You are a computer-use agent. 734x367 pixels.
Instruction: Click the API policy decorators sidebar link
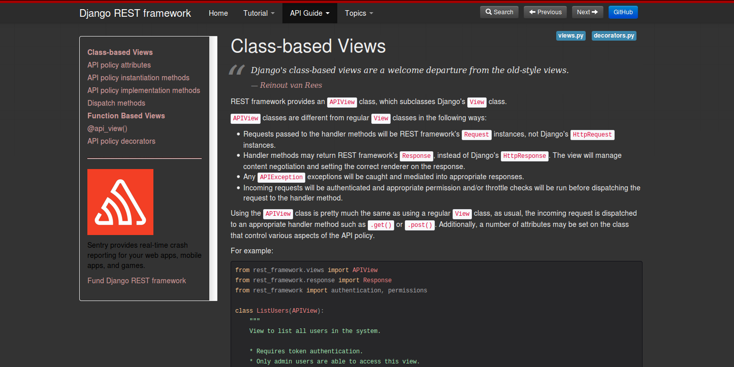(121, 141)
